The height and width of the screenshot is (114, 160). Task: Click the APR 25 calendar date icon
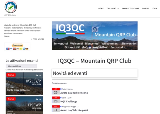pyautogui.click(x=55, y=91)
